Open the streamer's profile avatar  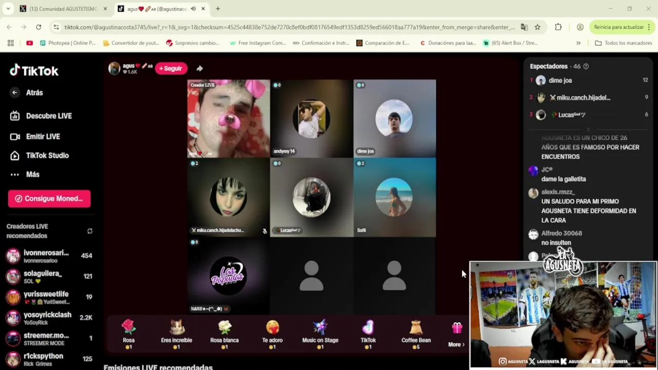(114, 68)
